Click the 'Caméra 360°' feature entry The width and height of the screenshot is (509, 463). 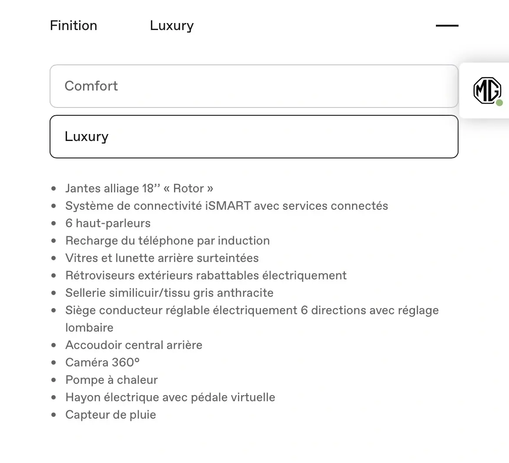click(x=102, y=362)
